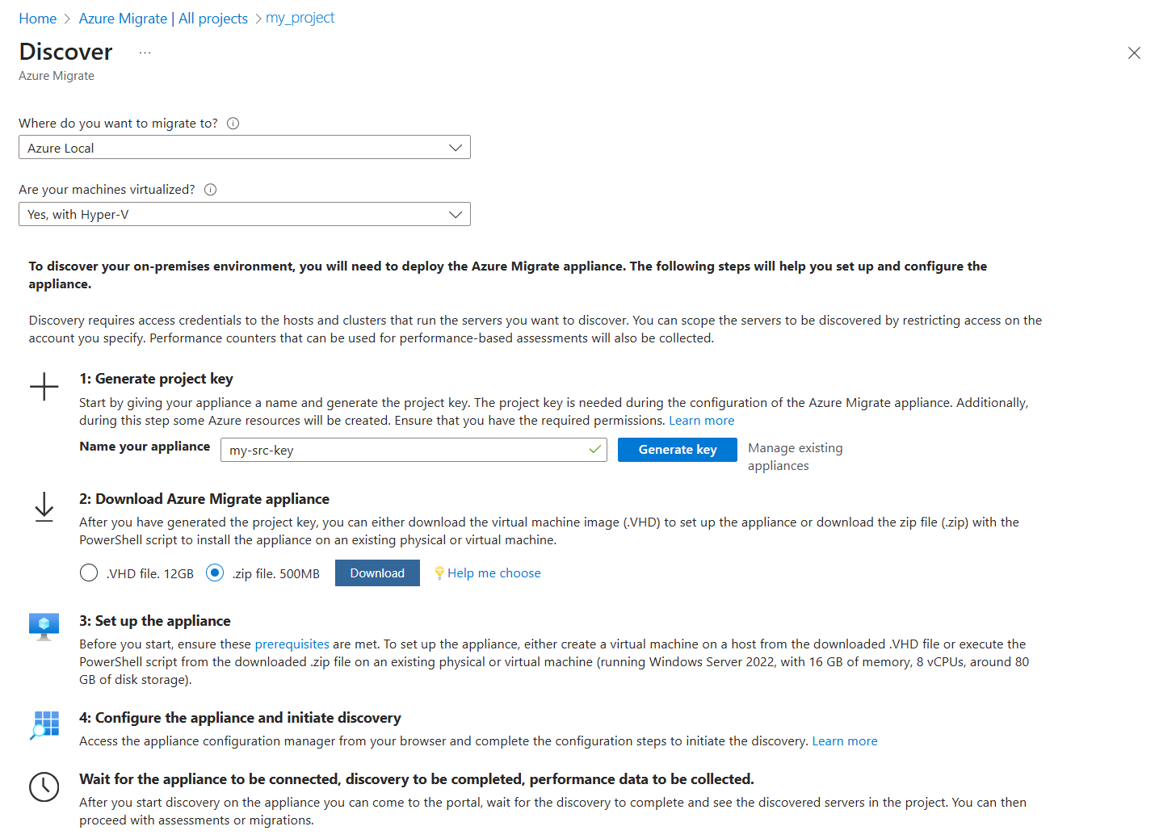Click the info icon beside migrate destination question
This screenshot has height=839, width=1159.
click(233, 124)
